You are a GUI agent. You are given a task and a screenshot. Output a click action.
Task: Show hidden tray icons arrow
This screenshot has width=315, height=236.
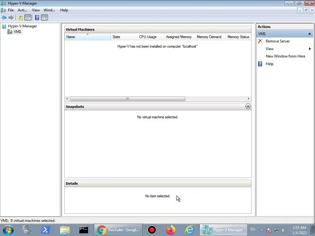[x=261, y=230]
